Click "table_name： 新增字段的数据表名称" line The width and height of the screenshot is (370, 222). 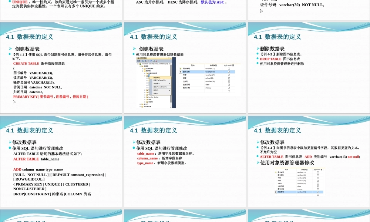tap(166, 154)
